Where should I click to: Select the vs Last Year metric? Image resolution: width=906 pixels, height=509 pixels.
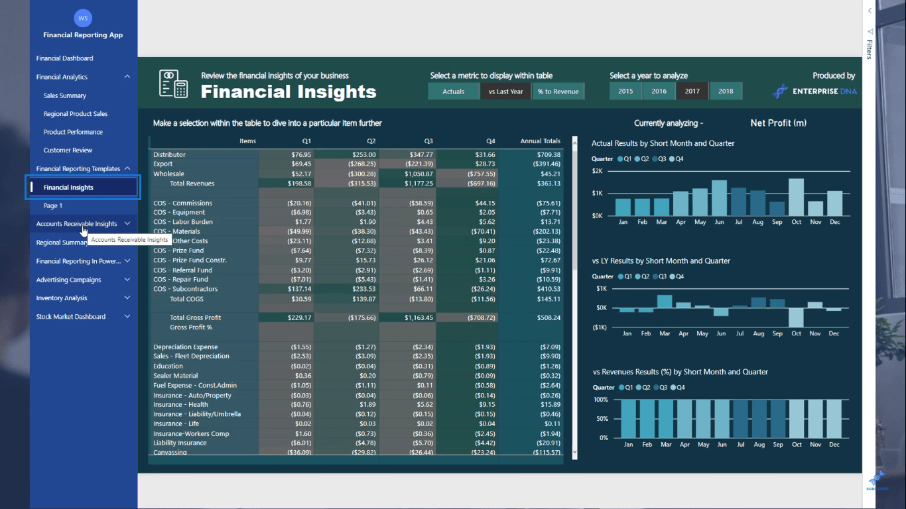click(505, 91)
